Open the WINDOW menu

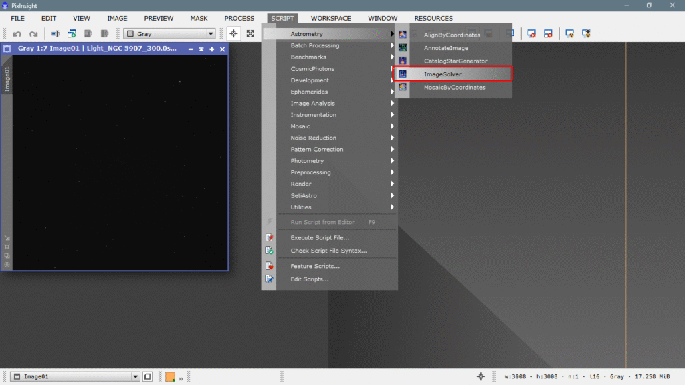383,18
